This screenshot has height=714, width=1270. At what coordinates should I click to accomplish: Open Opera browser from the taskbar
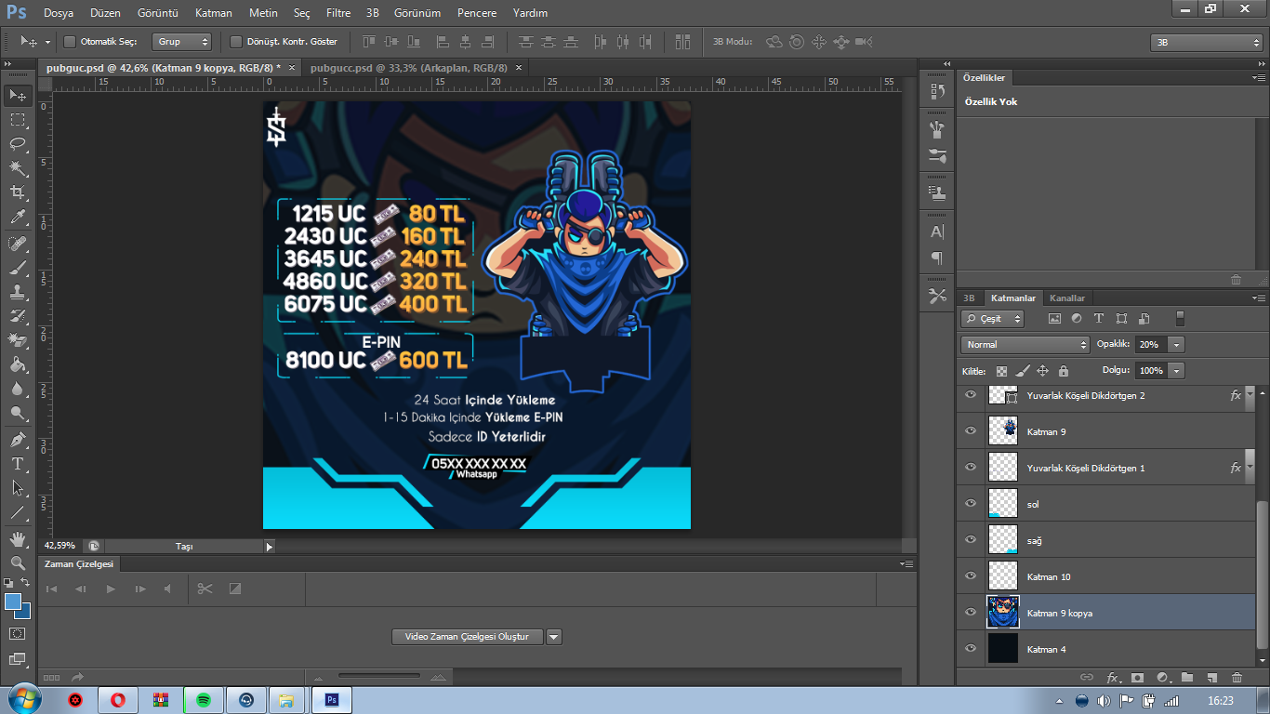coord(118,700)
